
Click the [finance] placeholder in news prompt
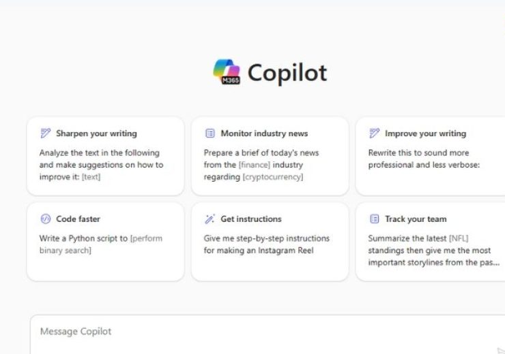(x=255, y=165)
